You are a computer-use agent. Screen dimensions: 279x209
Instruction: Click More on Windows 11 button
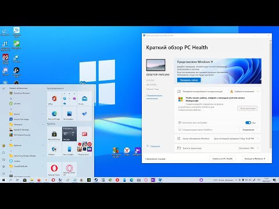[255, 158]
